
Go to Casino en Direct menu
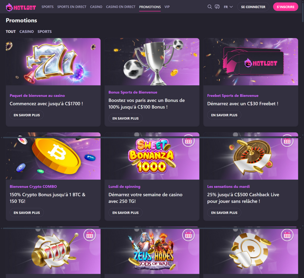pos(121,7)
